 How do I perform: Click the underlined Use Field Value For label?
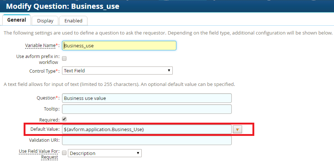tap(38, 151)
